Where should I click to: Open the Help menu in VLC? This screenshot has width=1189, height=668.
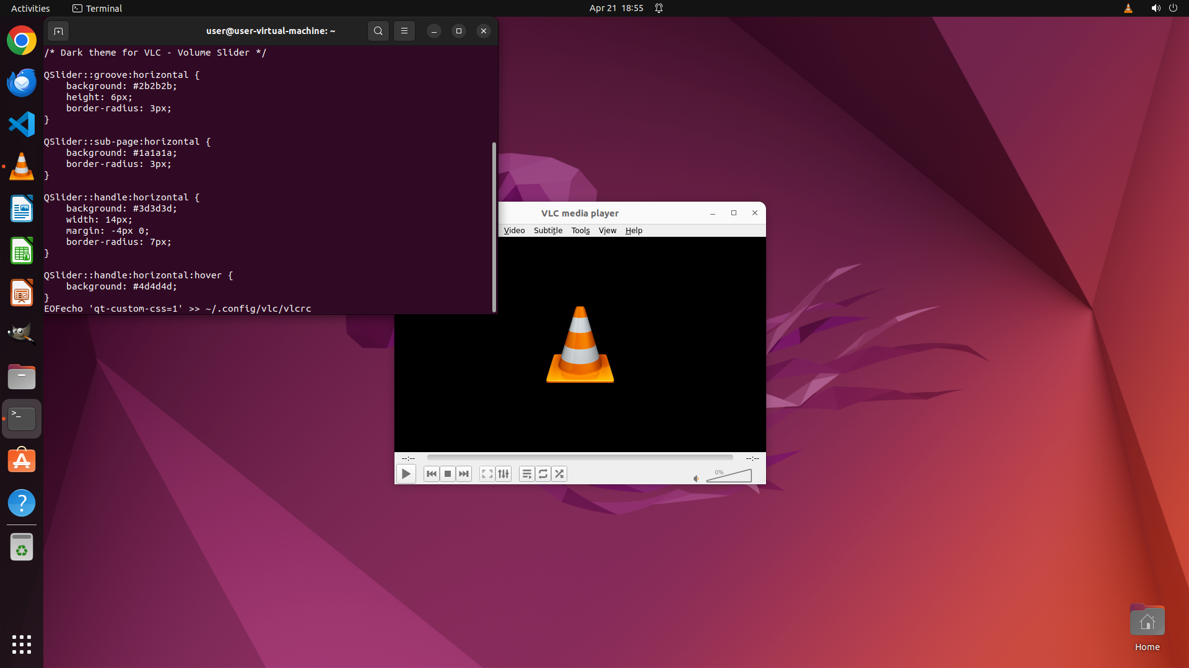634,230
